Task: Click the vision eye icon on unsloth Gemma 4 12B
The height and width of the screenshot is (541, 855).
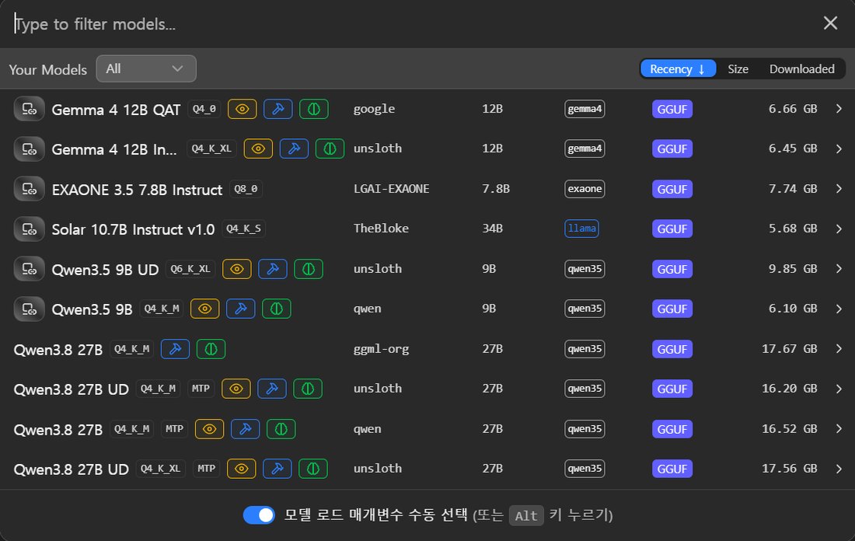Action: coord(258,148)
